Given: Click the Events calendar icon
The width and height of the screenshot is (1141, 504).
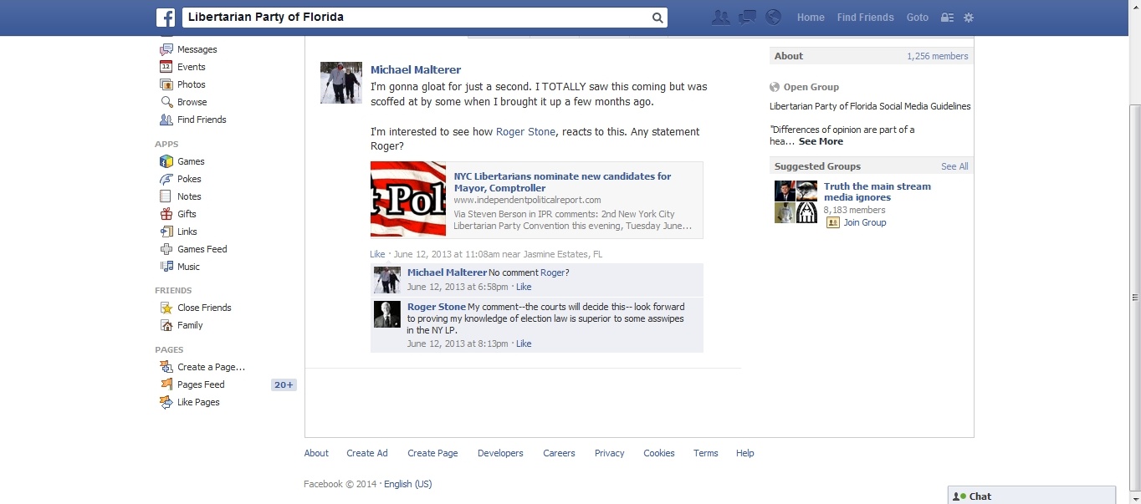Looking at the screenshot, I should [x=166, y=67].
